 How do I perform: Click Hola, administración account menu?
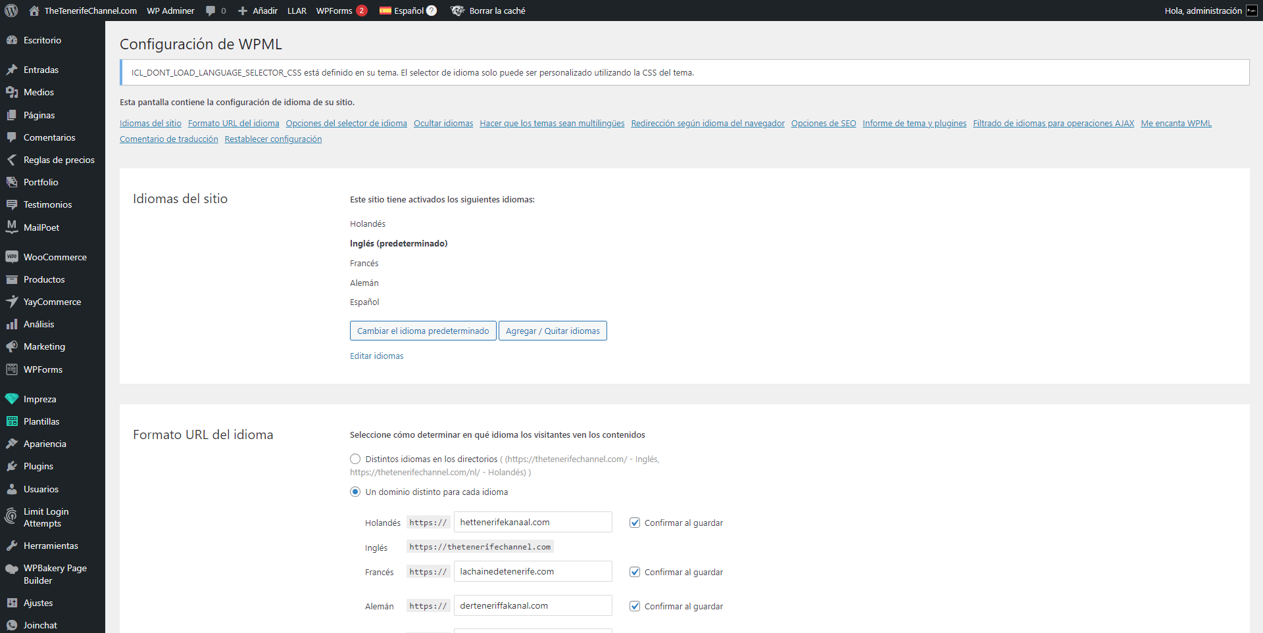pos(1210,11)
